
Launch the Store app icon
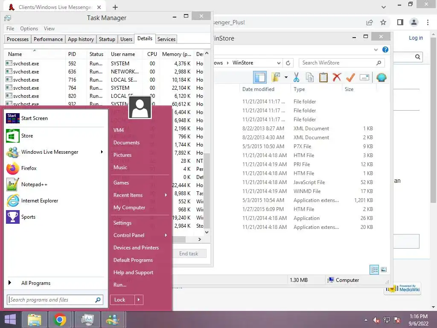pos(13,136)
